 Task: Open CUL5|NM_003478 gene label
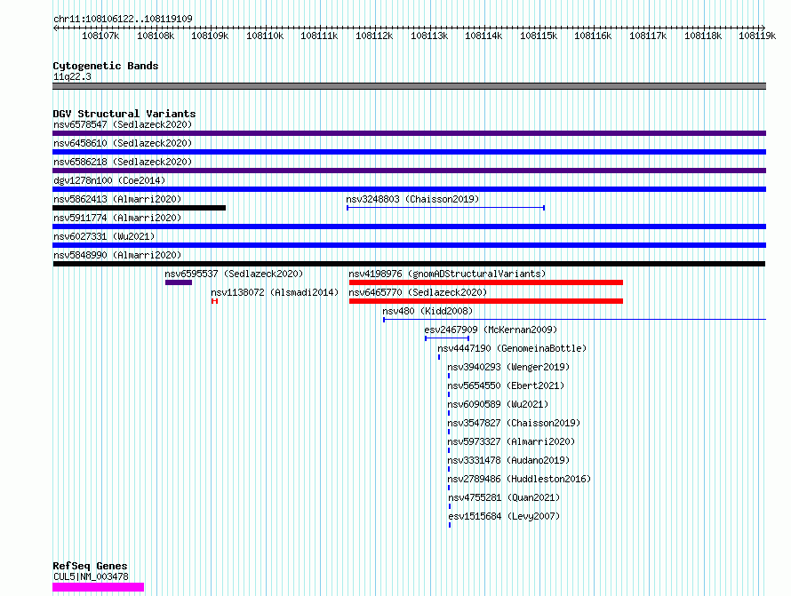click(91, 576)
